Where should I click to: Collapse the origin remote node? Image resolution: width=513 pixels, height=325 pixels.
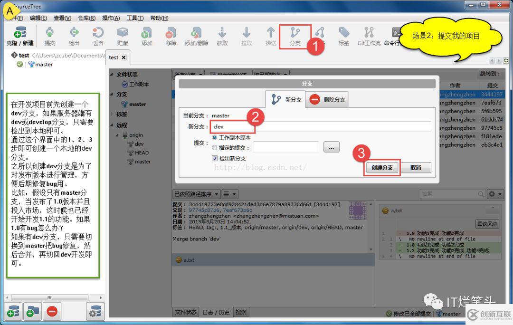pos(117,135)
